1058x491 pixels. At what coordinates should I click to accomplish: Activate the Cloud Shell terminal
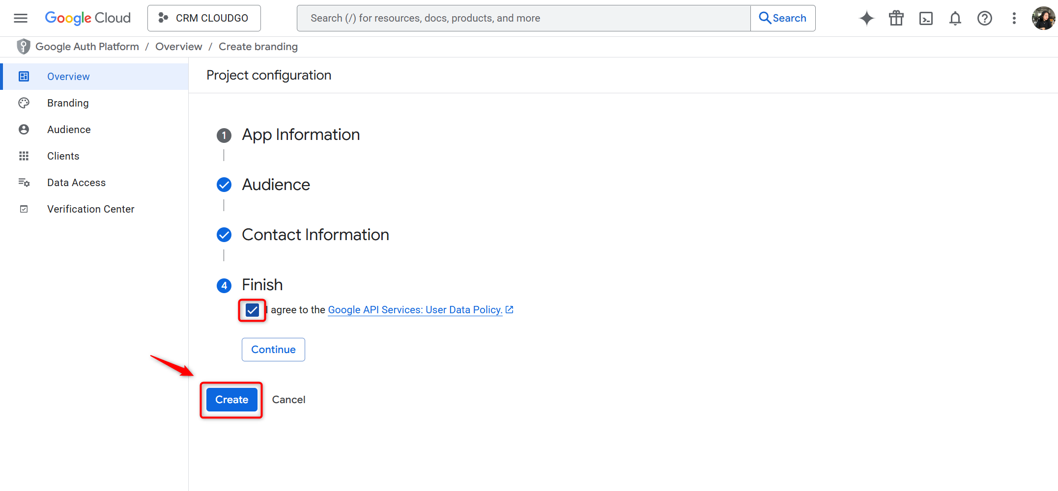pyautogui.click(x=926, y=18)
